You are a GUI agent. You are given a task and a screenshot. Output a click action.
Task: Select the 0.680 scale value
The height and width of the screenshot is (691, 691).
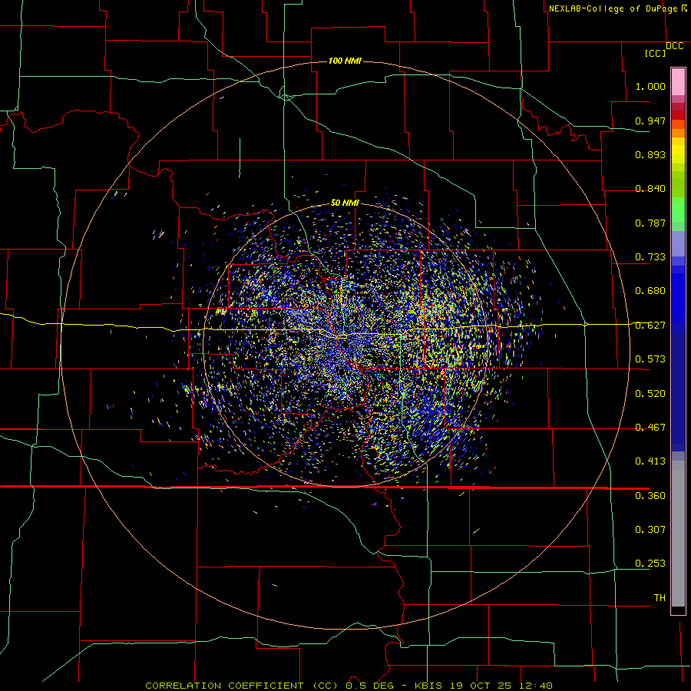pyautogui.click(x=650, y=291)
